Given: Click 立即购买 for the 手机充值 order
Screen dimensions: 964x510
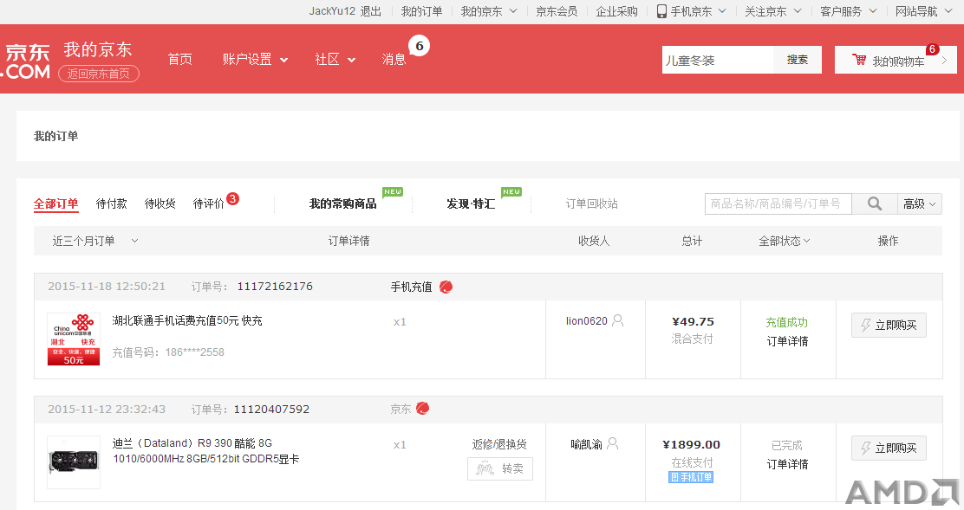Looking at the screenshot, I should click(889, 326).
